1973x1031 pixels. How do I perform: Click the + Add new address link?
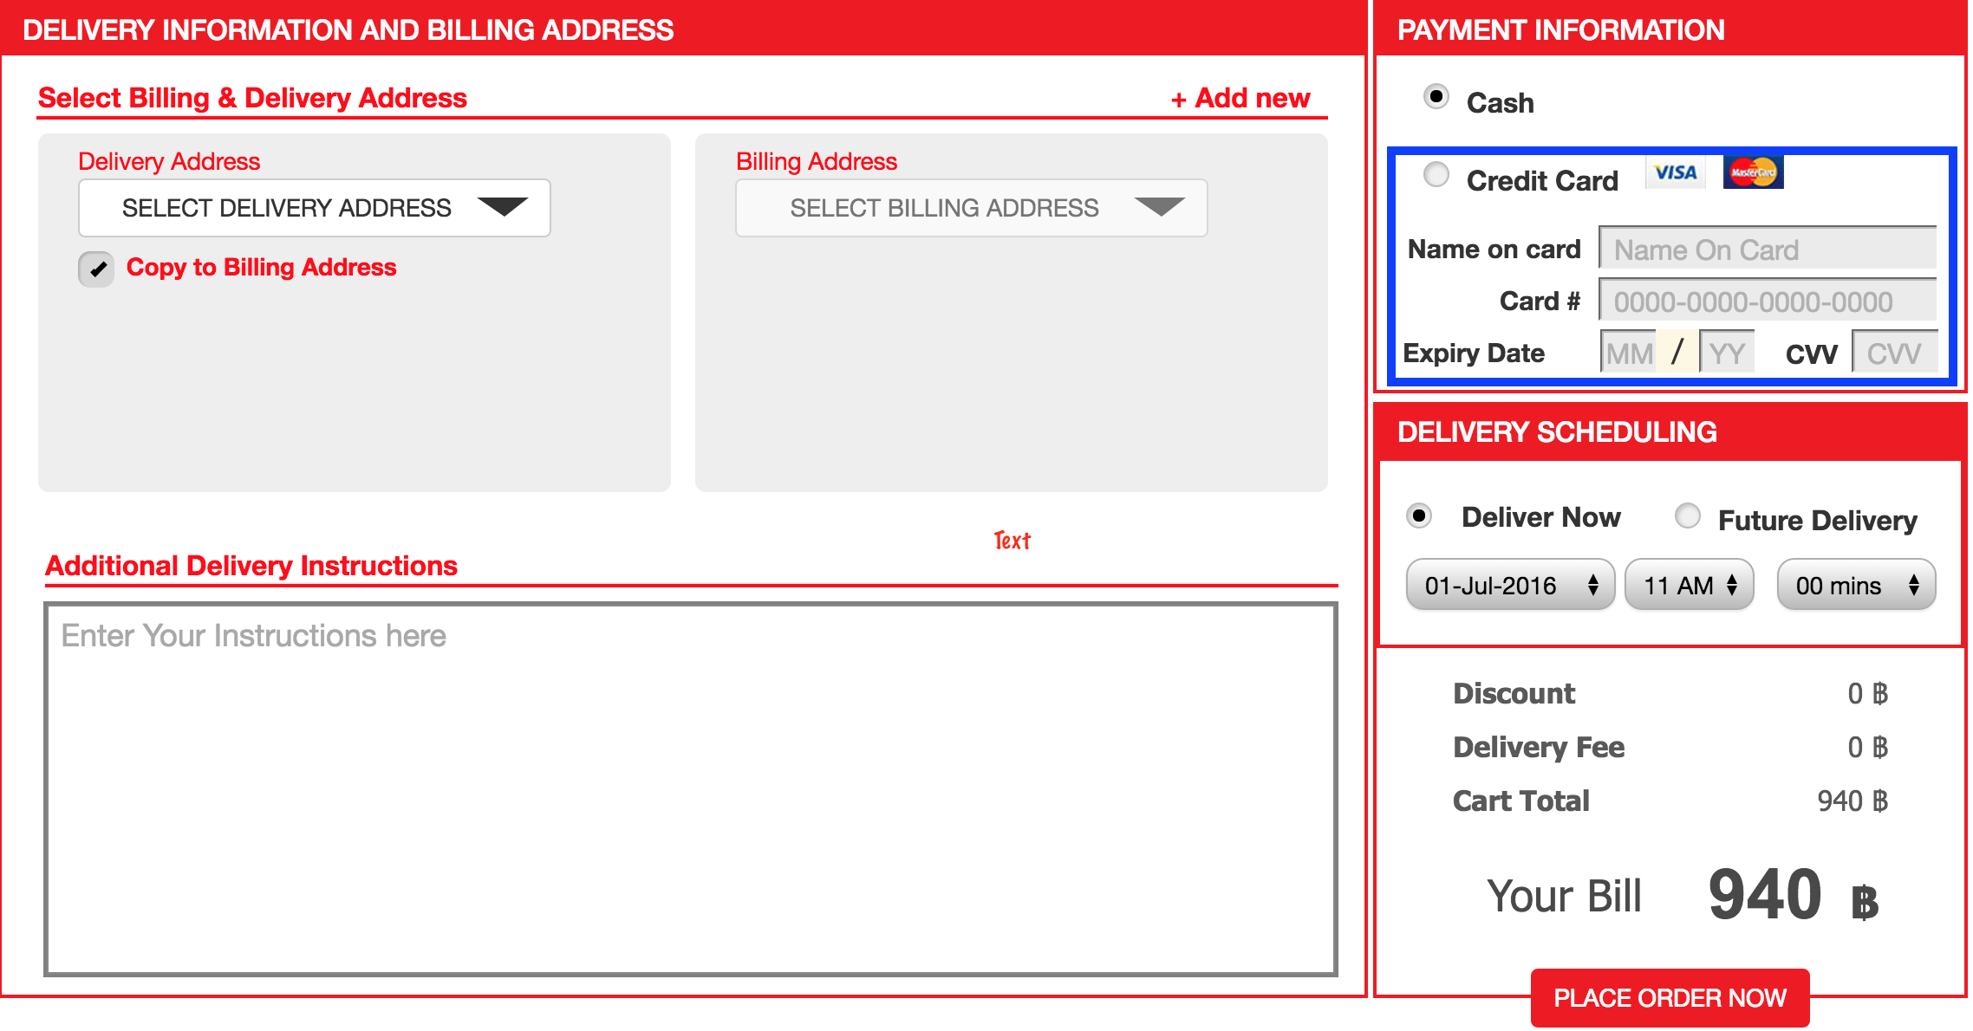coord(1240,98)
